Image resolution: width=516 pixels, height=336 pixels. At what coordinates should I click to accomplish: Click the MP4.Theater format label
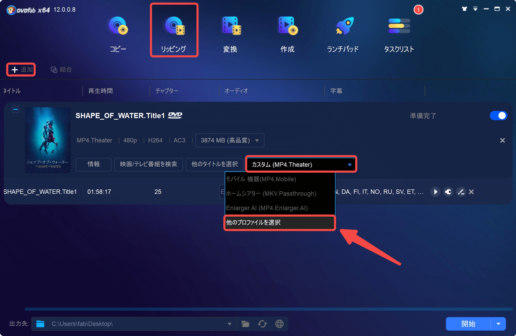(95, 140)
